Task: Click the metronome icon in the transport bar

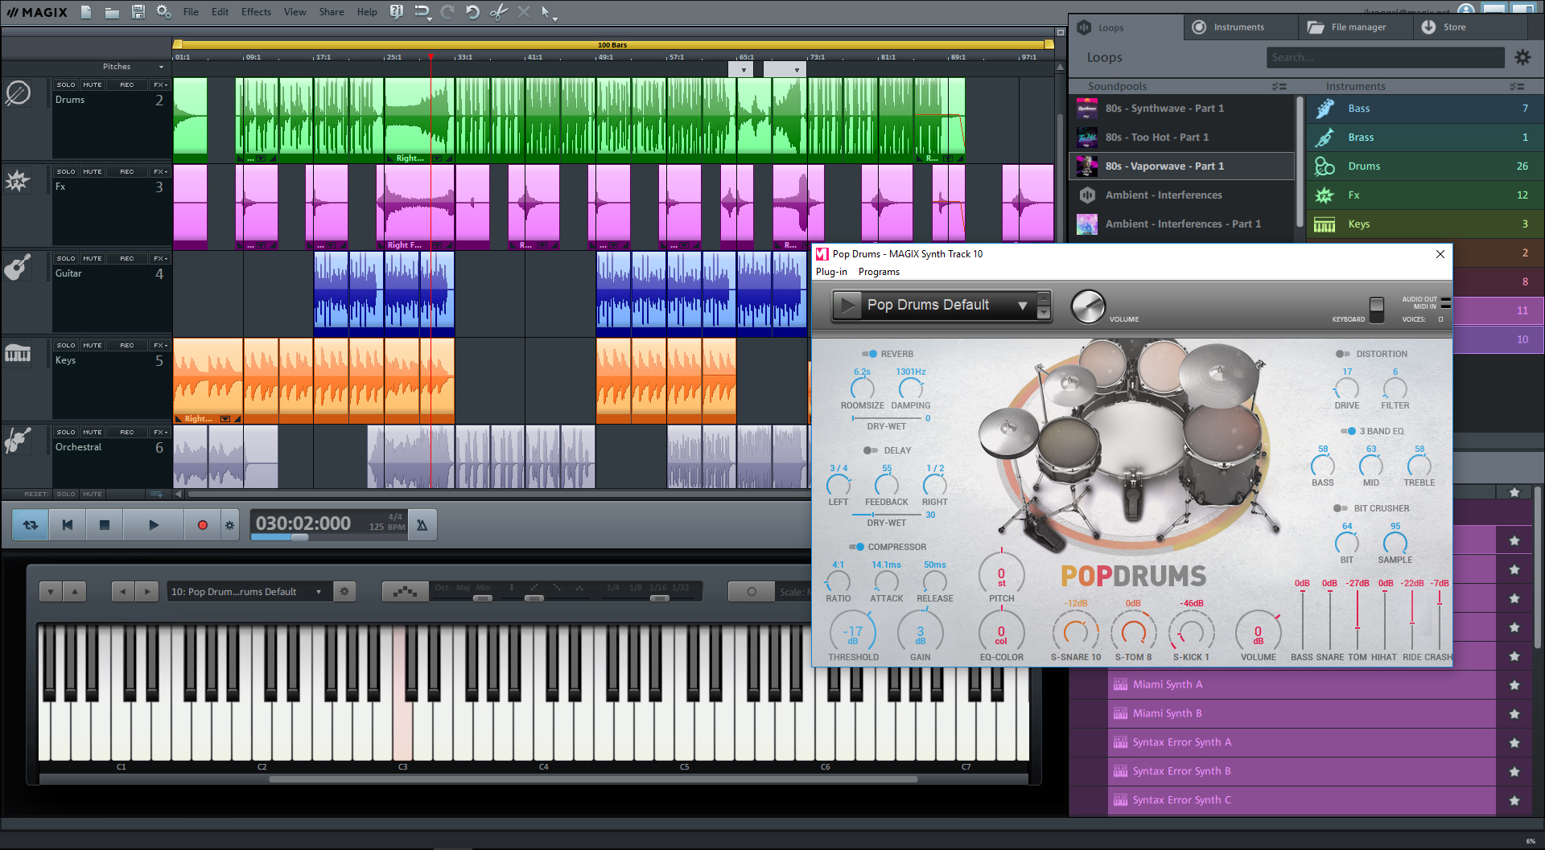Action: pyautogui.click(x=422, y=524)
